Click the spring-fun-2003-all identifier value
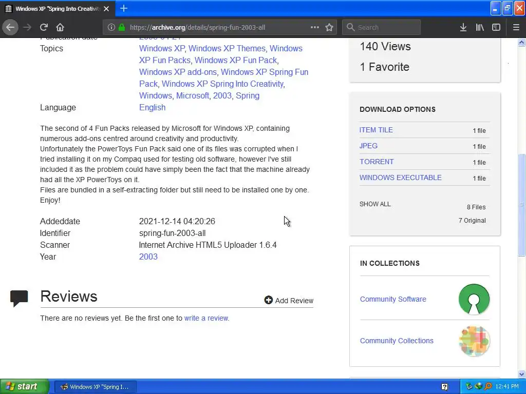This screenshot has width=526, height=394. click(173, 233)
